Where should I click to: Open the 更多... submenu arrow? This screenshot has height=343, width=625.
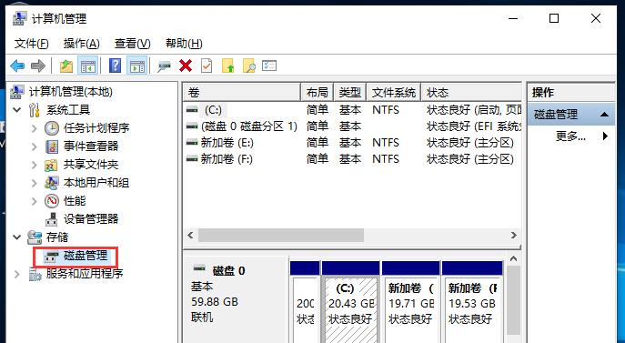point(605,136)
